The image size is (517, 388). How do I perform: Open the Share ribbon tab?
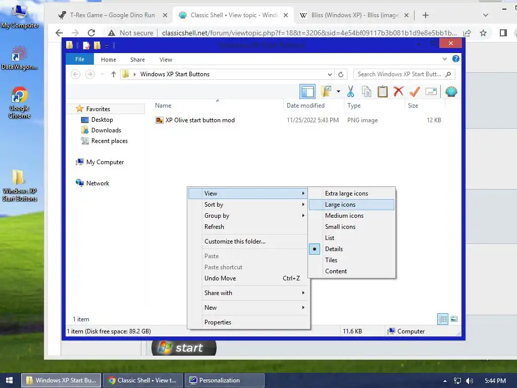(x=137, y=60)
